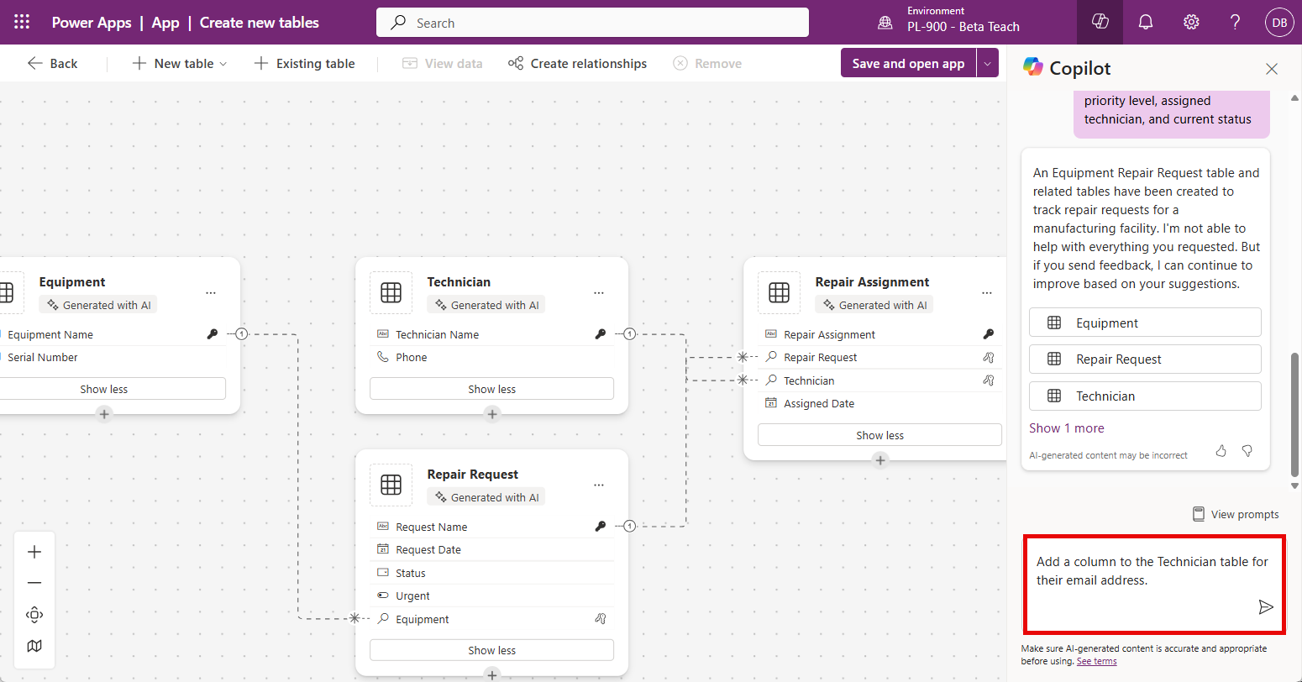This screenshot has height=682, width=1302.
Task: Select the Technician lookup in Repair Assignment
Action: point(880,380)
